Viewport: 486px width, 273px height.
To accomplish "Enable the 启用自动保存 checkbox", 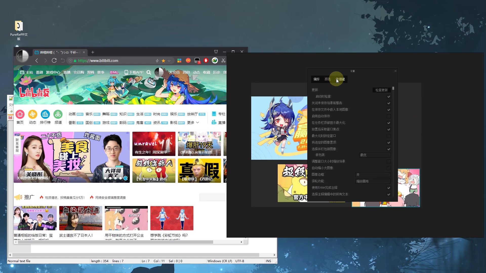I will (x=389, y=116).
